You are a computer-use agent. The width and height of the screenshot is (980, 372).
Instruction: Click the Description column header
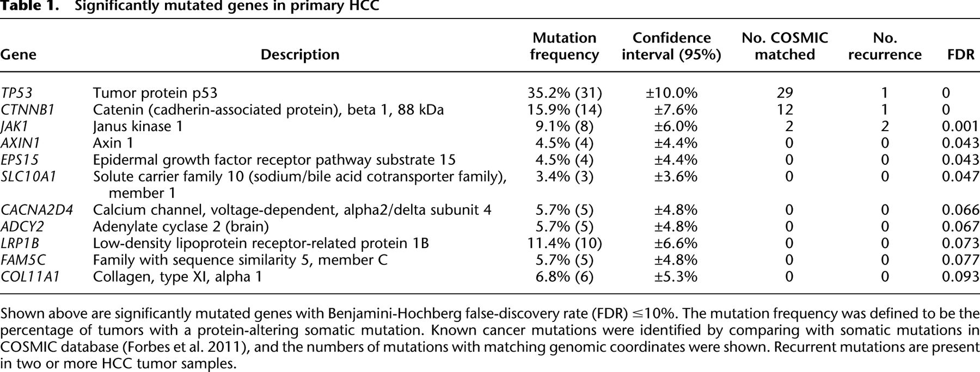pos(300,55)
